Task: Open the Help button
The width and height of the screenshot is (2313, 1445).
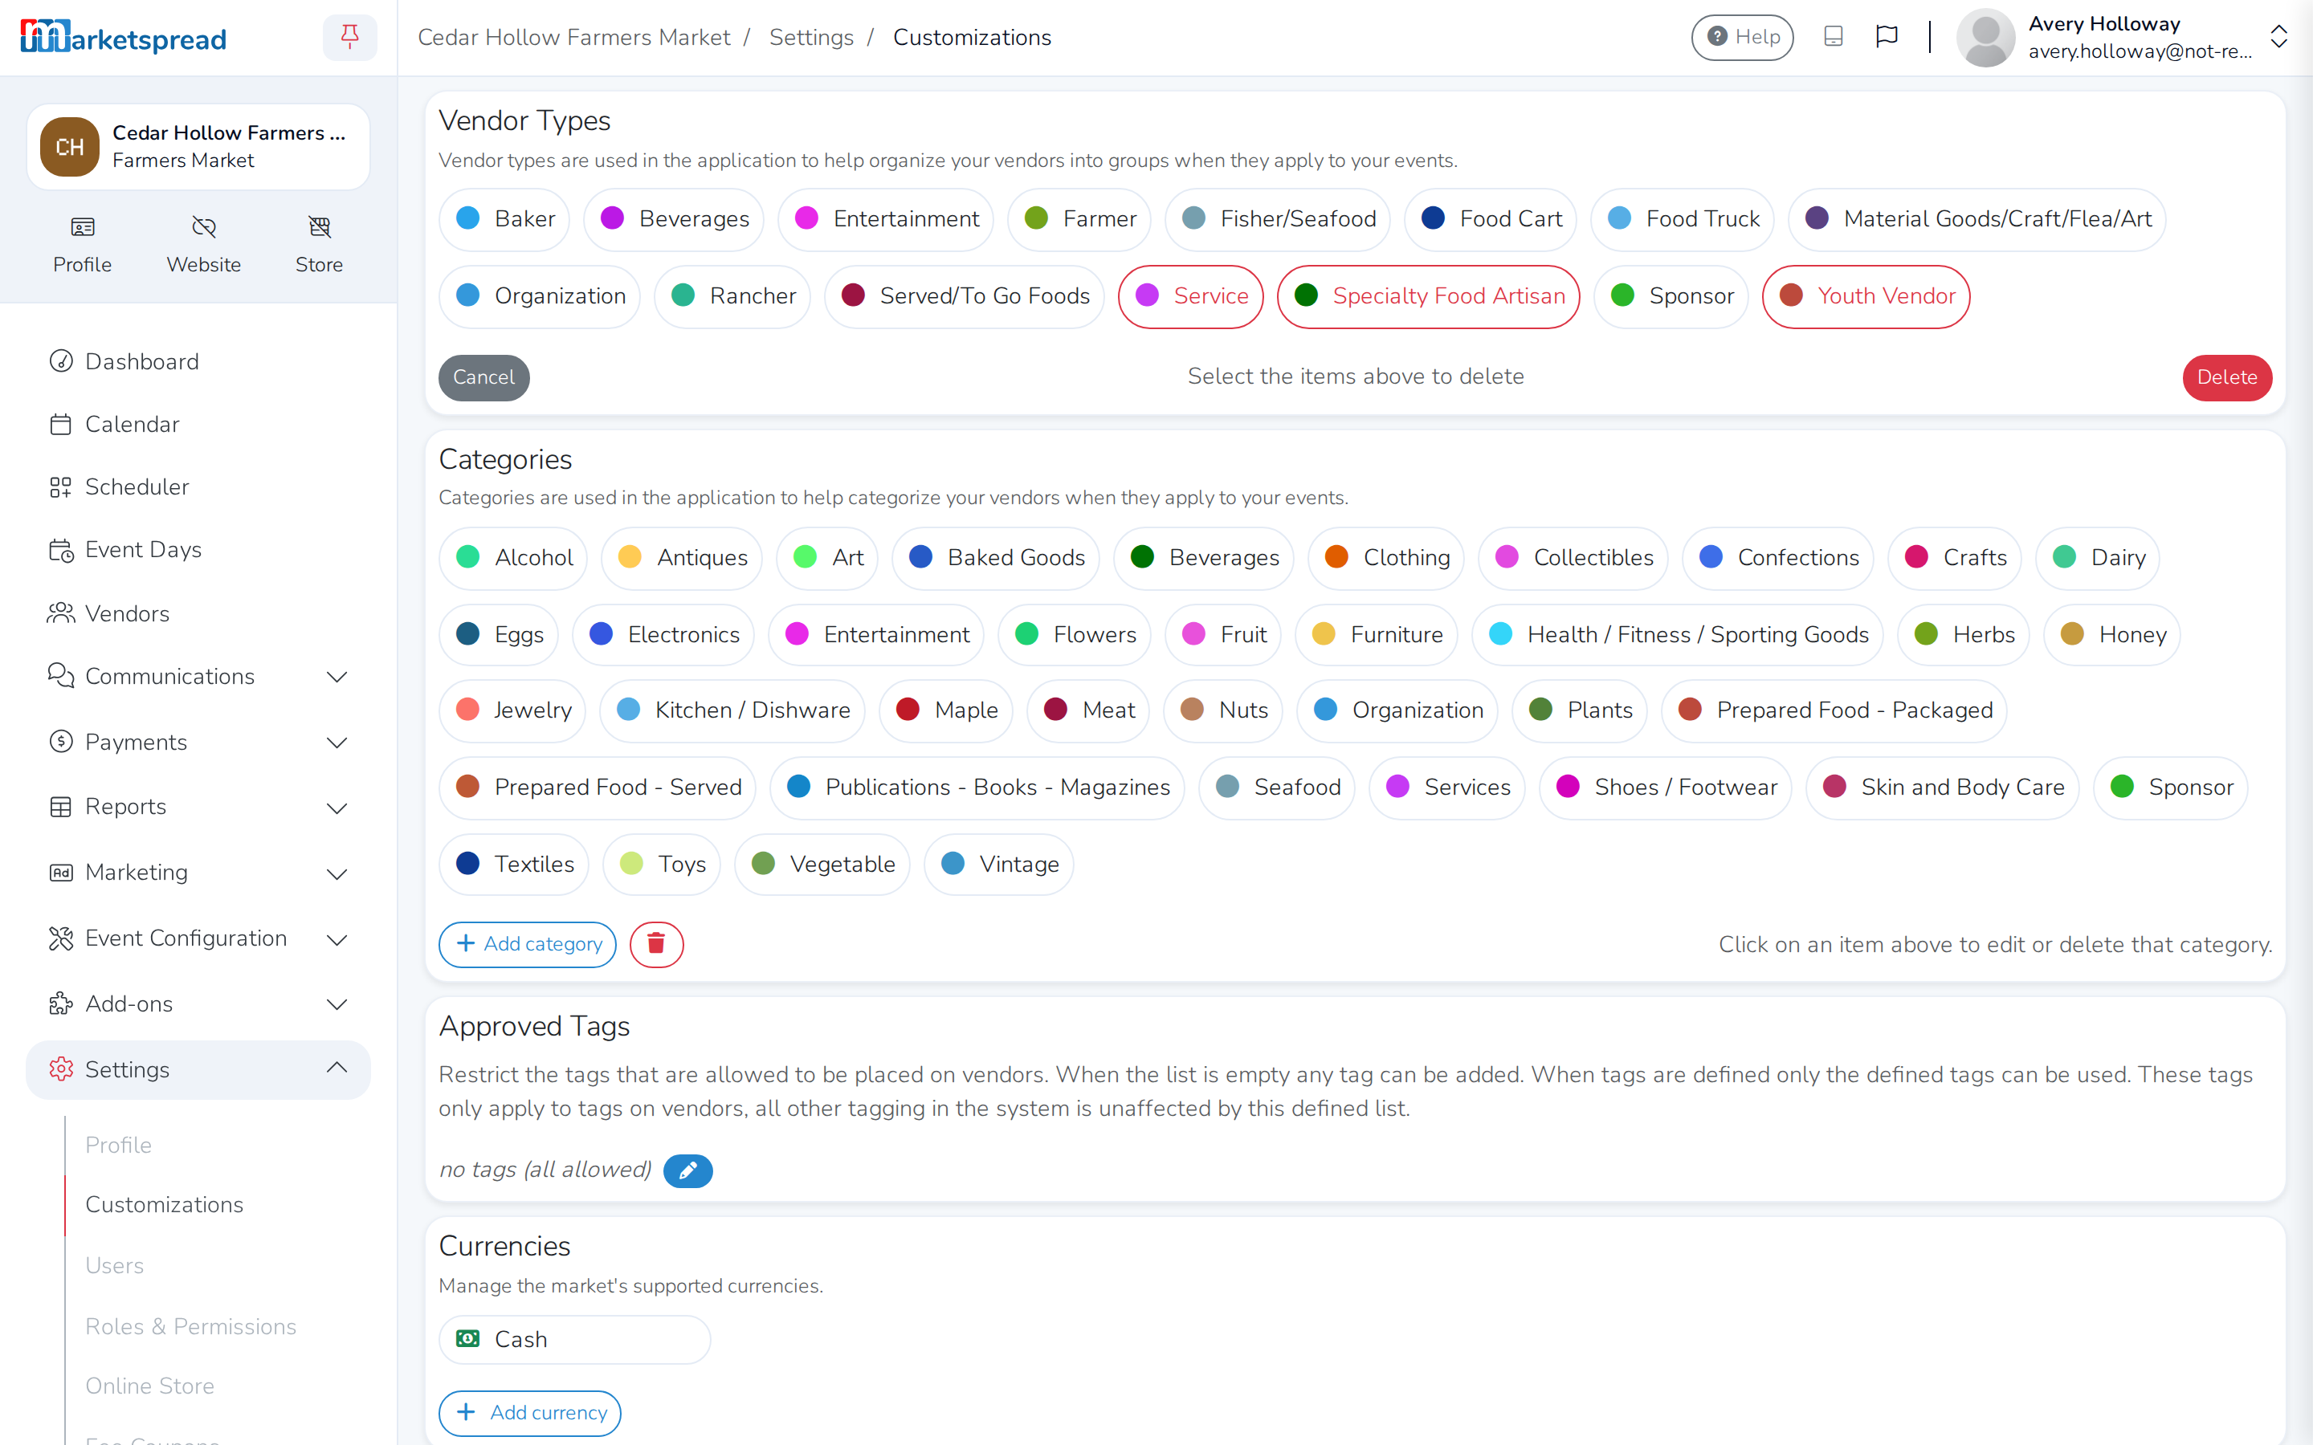Action: point(1741,37)
